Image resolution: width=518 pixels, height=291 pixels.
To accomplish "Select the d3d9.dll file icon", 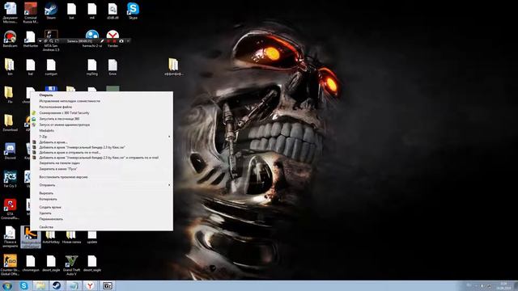I will [x=113, y=11].
